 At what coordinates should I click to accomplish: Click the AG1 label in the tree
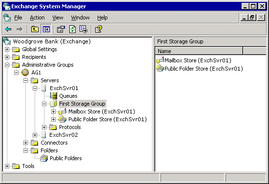[x=36, y=73]
